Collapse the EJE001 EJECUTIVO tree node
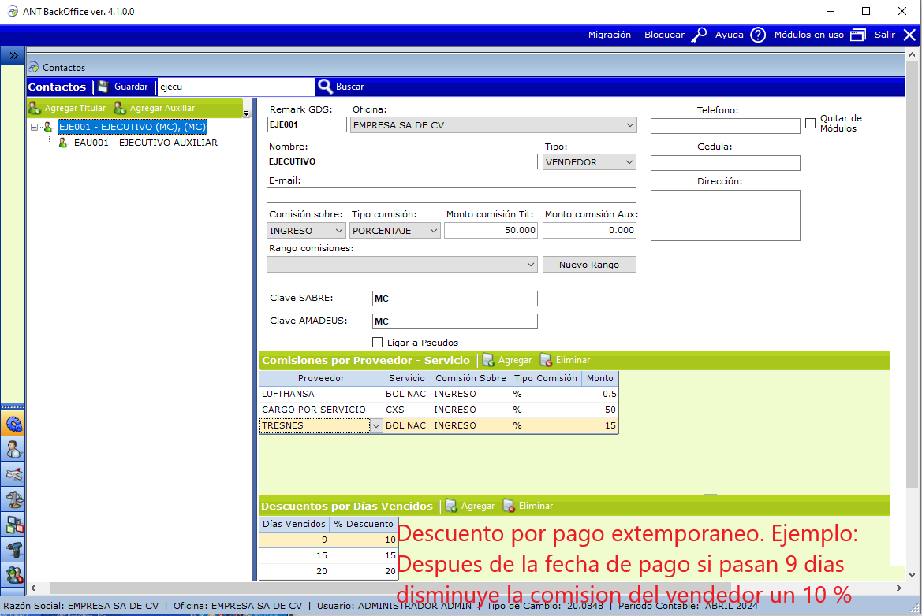 pos(35,127)
